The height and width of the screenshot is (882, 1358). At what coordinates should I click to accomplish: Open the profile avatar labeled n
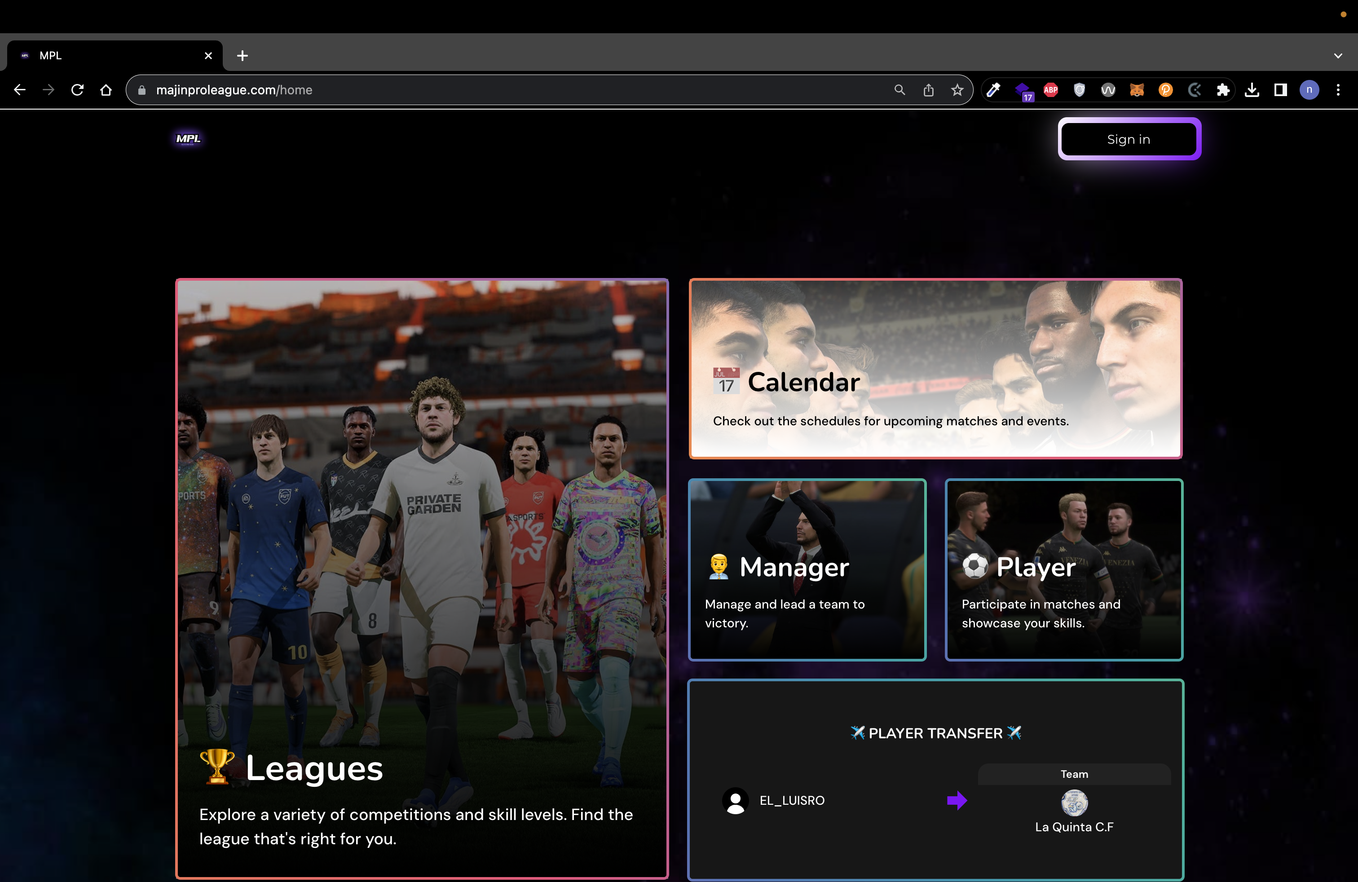1309,89
